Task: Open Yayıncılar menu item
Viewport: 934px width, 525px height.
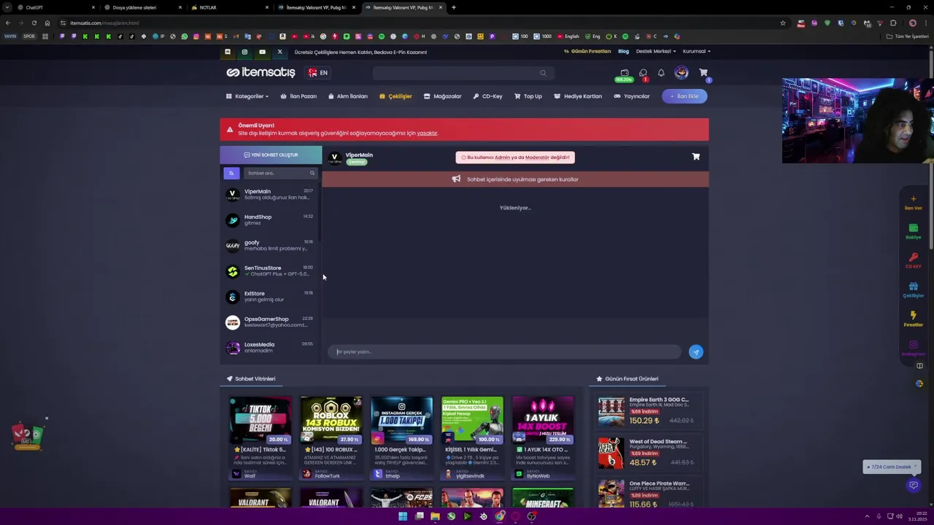Action: [631, 96]
